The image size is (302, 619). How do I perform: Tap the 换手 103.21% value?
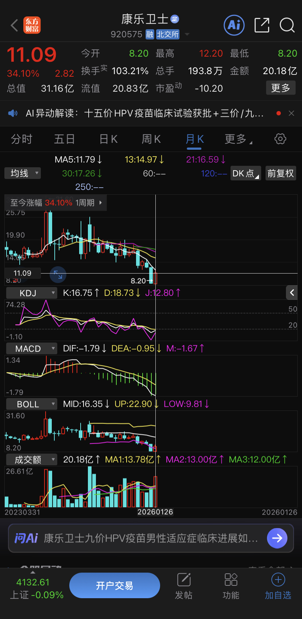[x=130, y=71]
